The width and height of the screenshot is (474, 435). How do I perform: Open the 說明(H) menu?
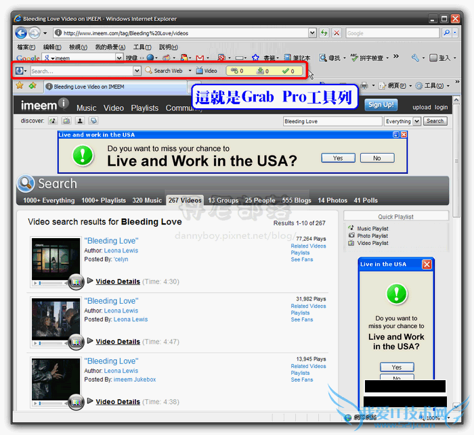tap(169, 47)
